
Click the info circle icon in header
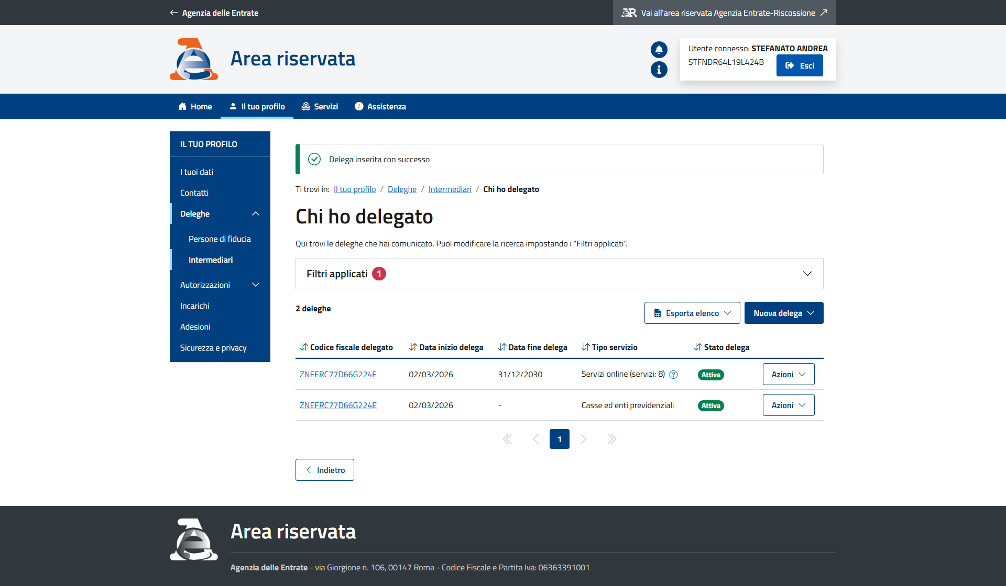point(659,70)
